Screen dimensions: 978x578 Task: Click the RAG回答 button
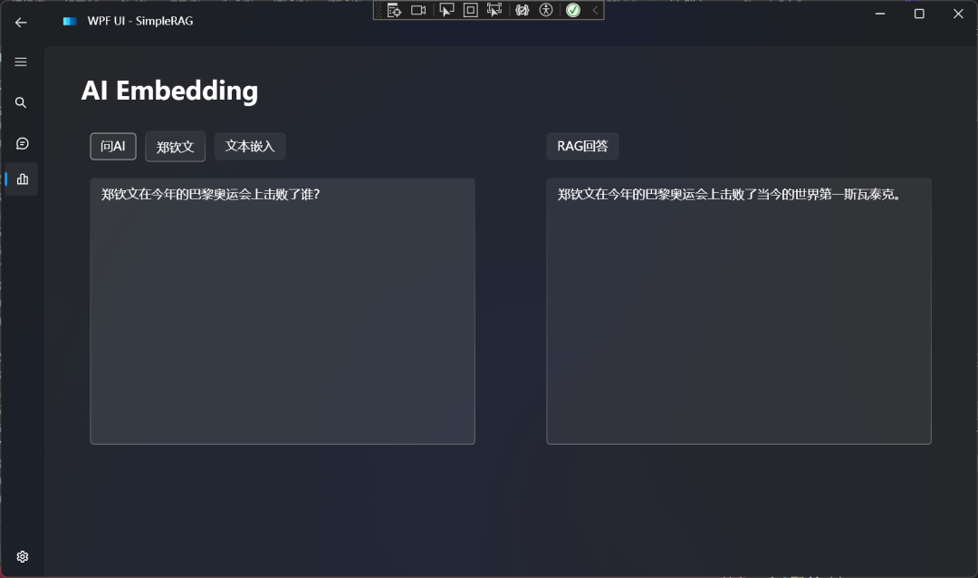(x=582, y=146)
